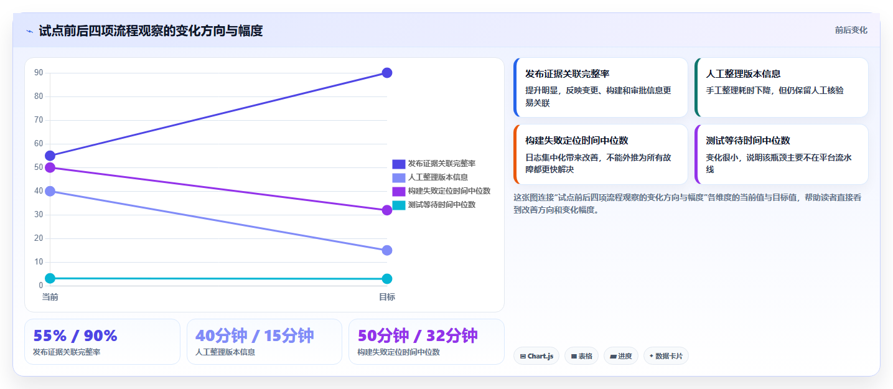893x389 pixels.
Task: Open the 测试等待时间中位数 description card
Action: [x=781, y=154]
